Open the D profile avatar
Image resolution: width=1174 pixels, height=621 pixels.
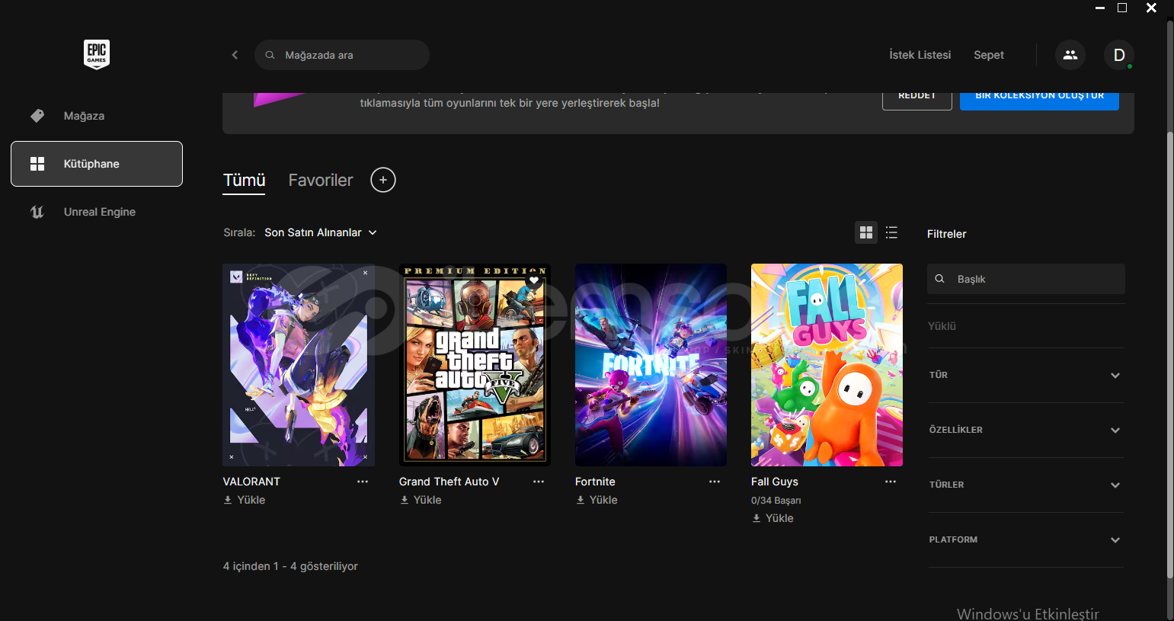tap(1118, 55)
